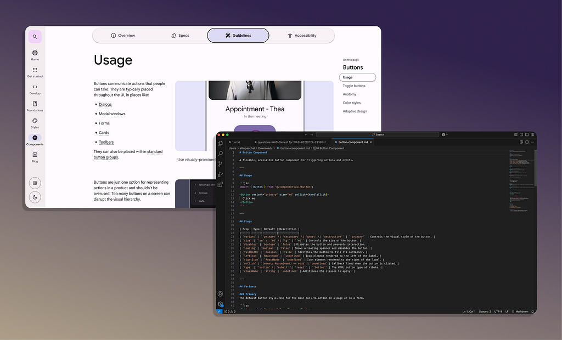
Task: Open the Styles palette icon
Action: coord(35,123)
